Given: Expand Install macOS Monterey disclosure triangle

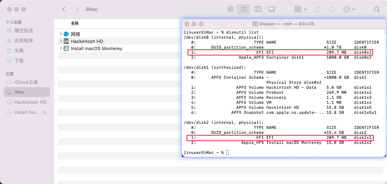Looking at the screenshot, I should (x=61, y=48).
